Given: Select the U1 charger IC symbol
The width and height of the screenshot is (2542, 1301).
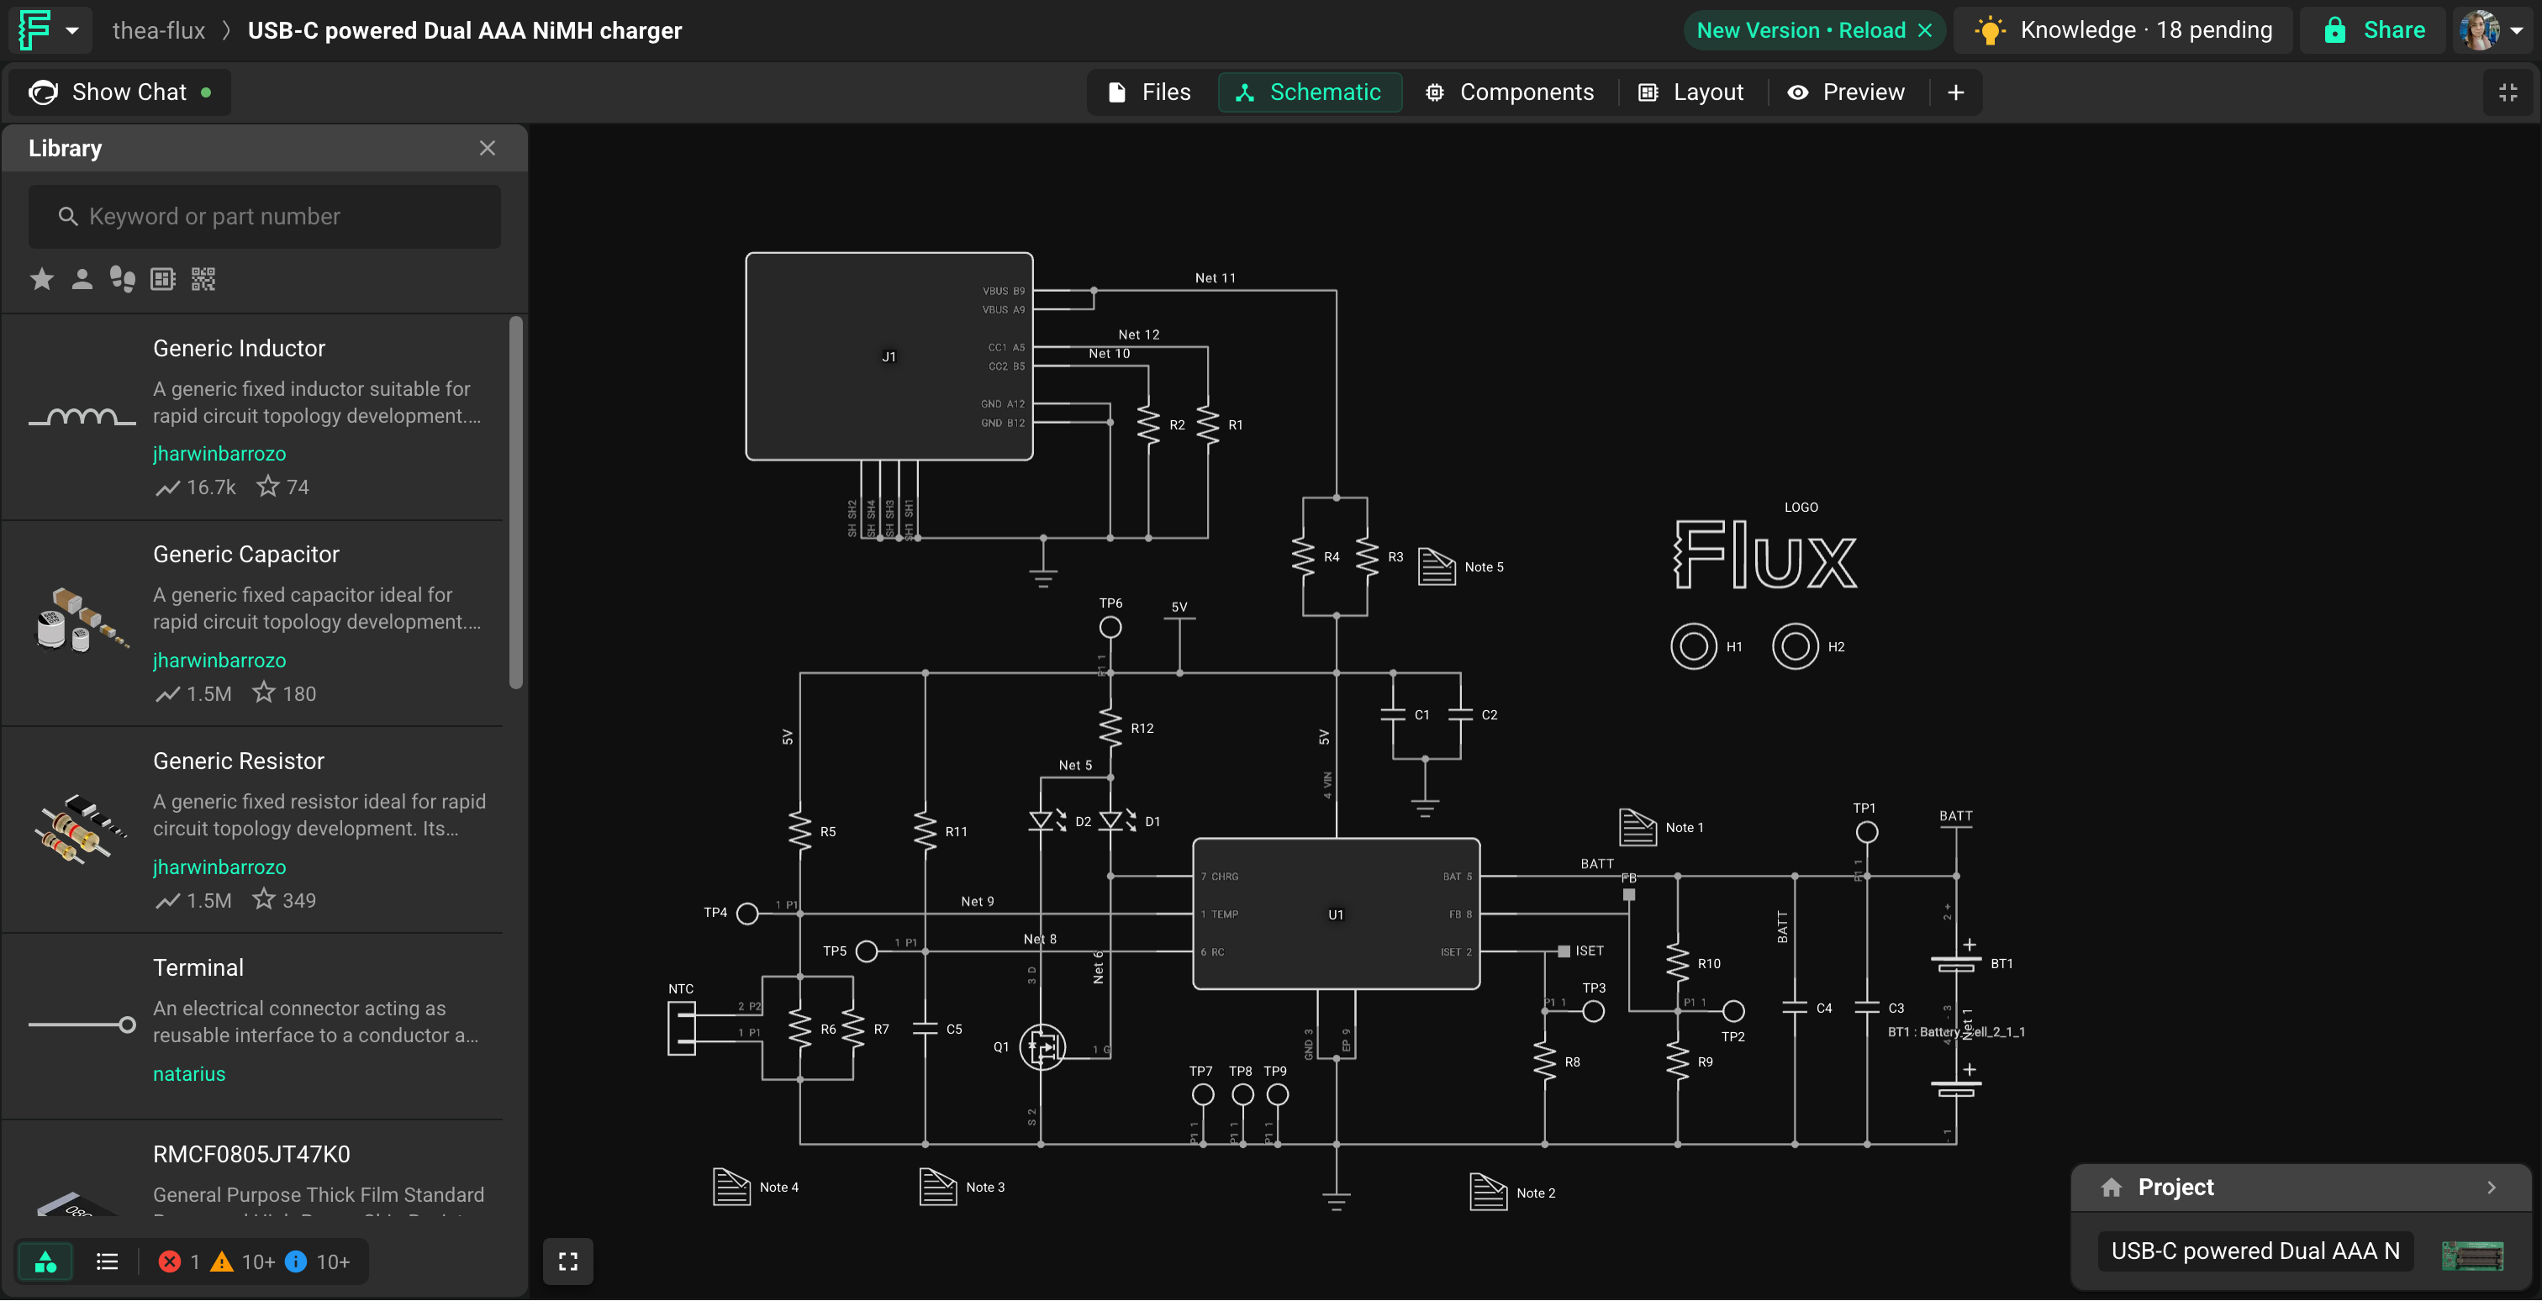Looking at the screenshot, I should [1335, 914].
